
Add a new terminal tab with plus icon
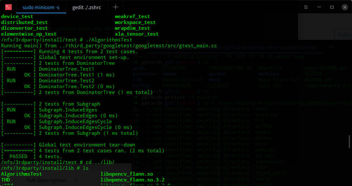pos(115,7)
